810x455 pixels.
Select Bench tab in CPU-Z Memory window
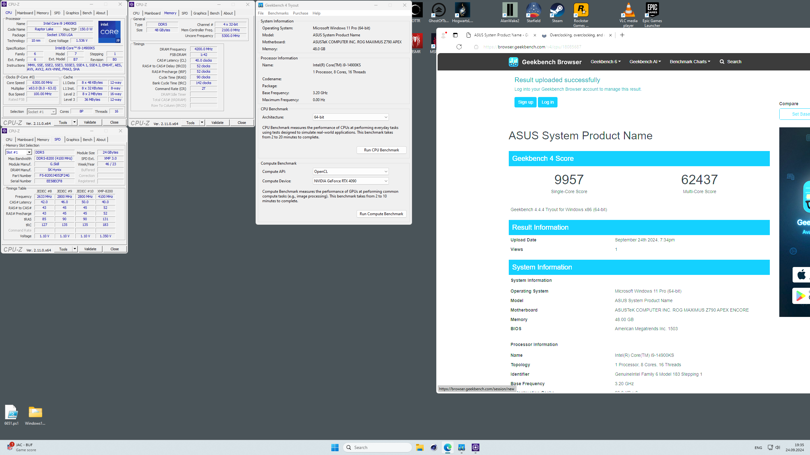(x=215, y=13)
